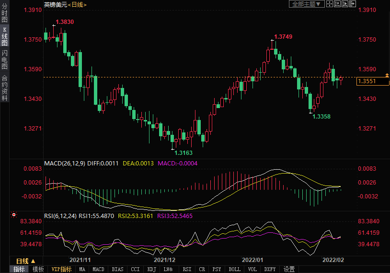This screenshot has width=390, height=273.
Task: Switch to 分时图 view
Action: click(4, 13)
